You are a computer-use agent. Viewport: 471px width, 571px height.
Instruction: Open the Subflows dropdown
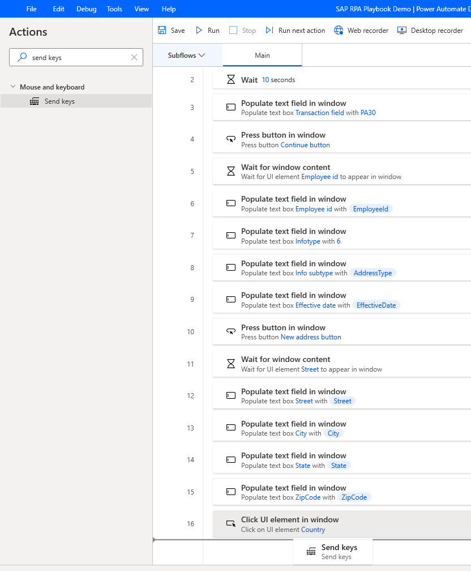click(187, 54)
